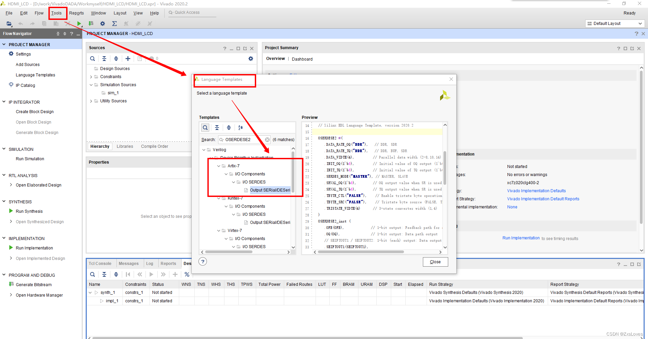
Task: Toggle the search icon in Templates toolbar
Action: (x=205, y=128)
